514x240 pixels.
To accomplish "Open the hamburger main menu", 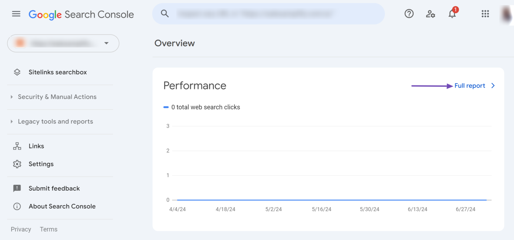I will tap(16, 14).
